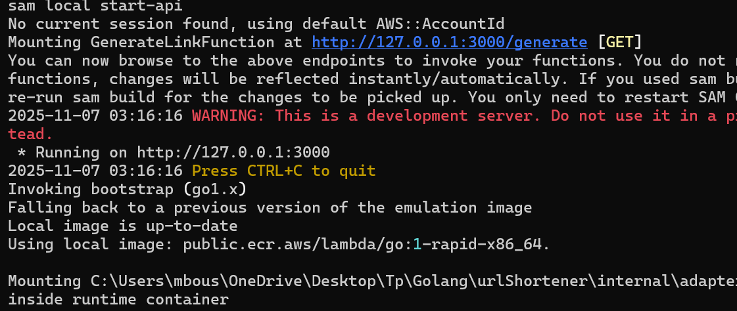This screenshot has width=737, height=311.
Task: Click the first '2025-11-07 03:16:16' timestamp
Action: coord(95,116)
